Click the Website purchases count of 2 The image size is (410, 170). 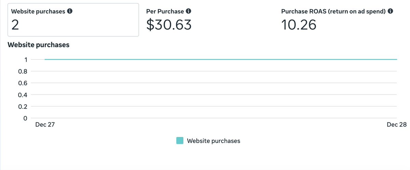point(15,25)
